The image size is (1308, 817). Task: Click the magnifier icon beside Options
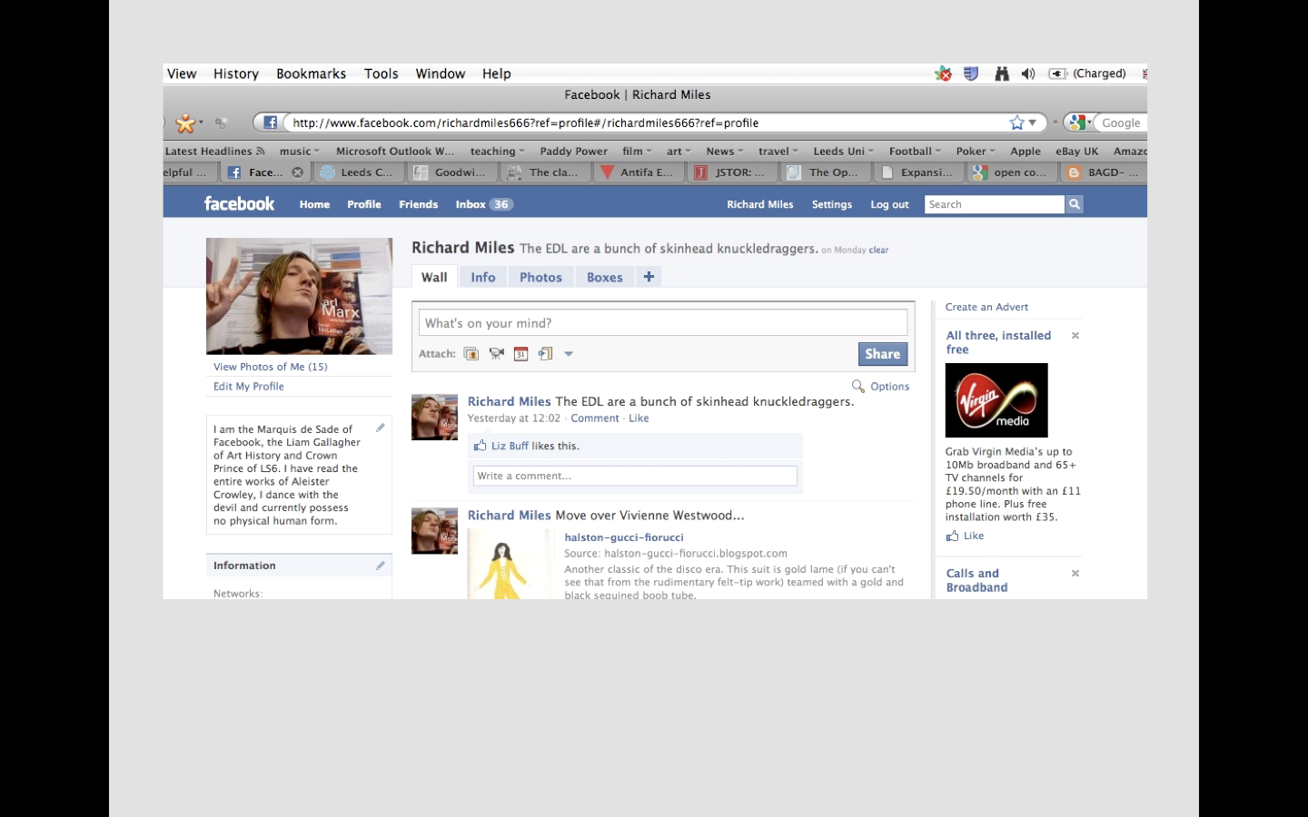(x=858, y=386)
